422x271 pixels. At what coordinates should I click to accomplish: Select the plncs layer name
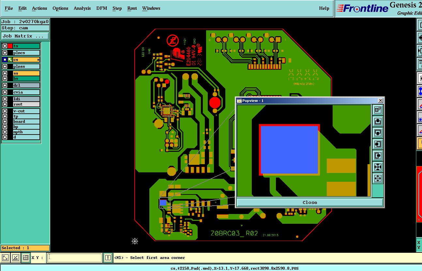[x=26, y=53]
